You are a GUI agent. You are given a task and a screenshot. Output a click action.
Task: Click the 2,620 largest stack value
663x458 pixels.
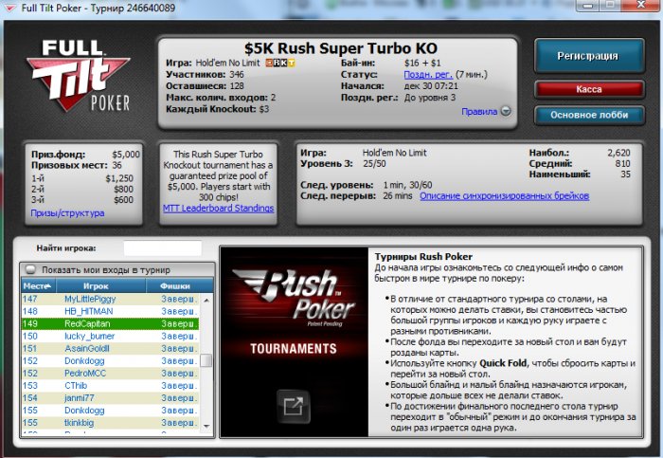(619, 153)
